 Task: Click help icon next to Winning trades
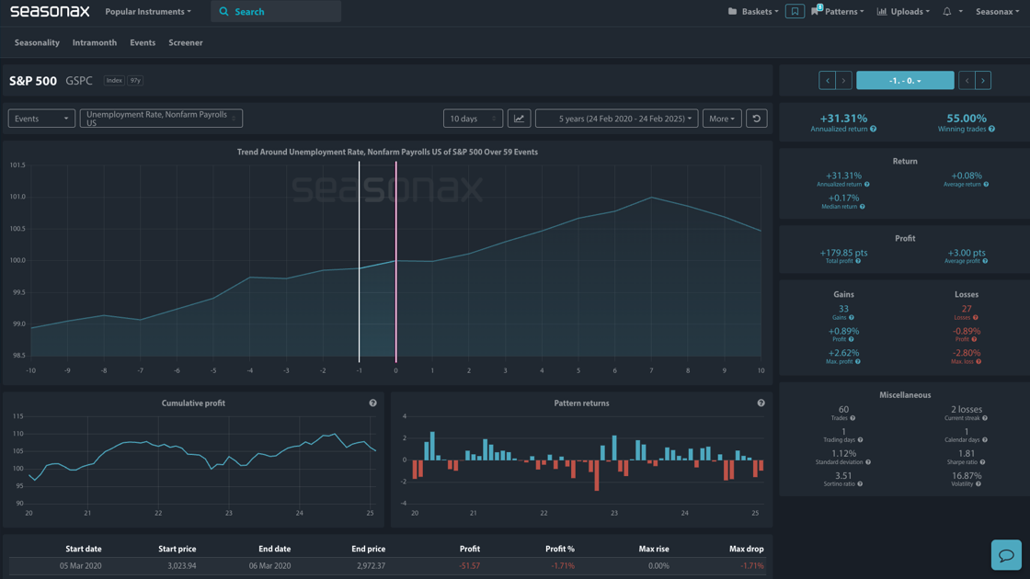[x=991, y=130]
